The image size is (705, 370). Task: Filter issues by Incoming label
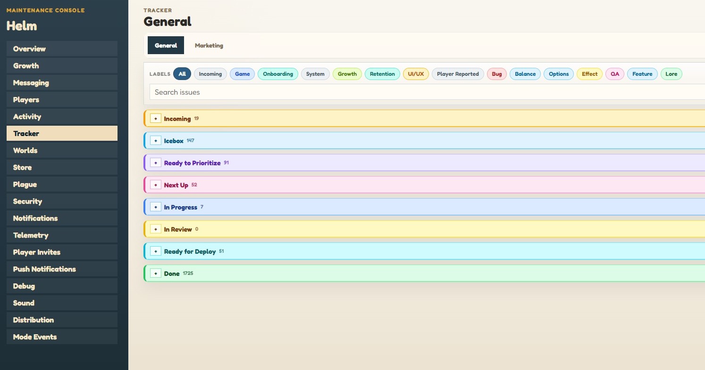click(210, 74)
